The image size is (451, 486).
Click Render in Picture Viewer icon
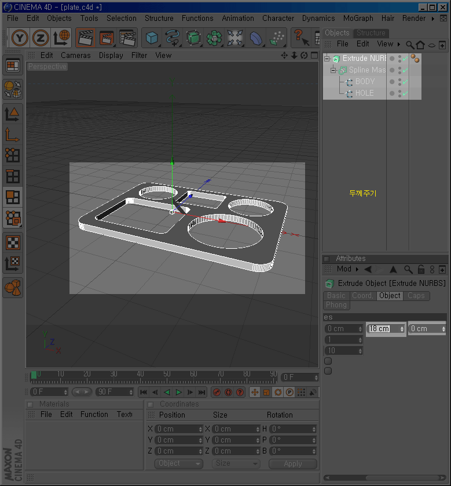pos(107,38)
